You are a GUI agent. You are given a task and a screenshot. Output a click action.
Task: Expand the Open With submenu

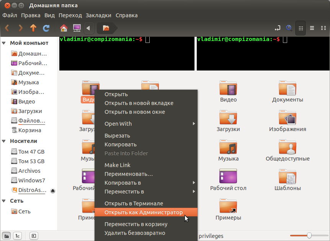[x=146, y=124]
